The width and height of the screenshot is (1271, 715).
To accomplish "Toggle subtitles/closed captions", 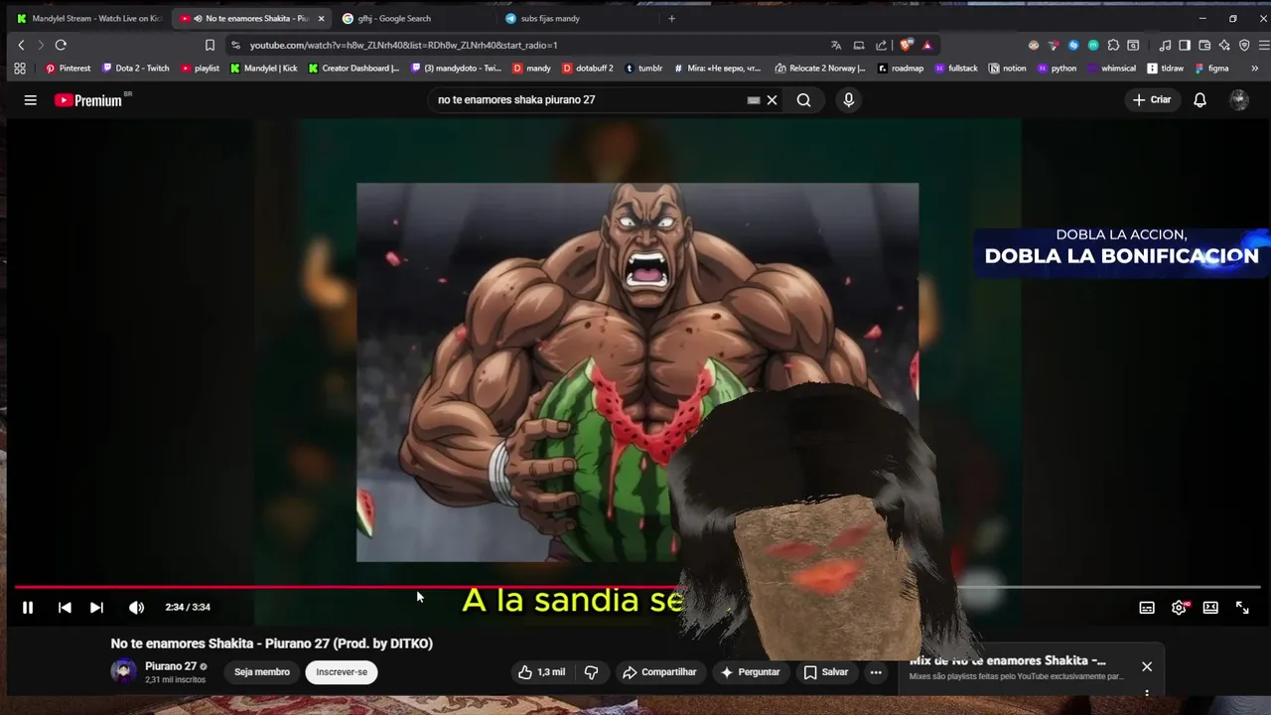I will 1147,608.
